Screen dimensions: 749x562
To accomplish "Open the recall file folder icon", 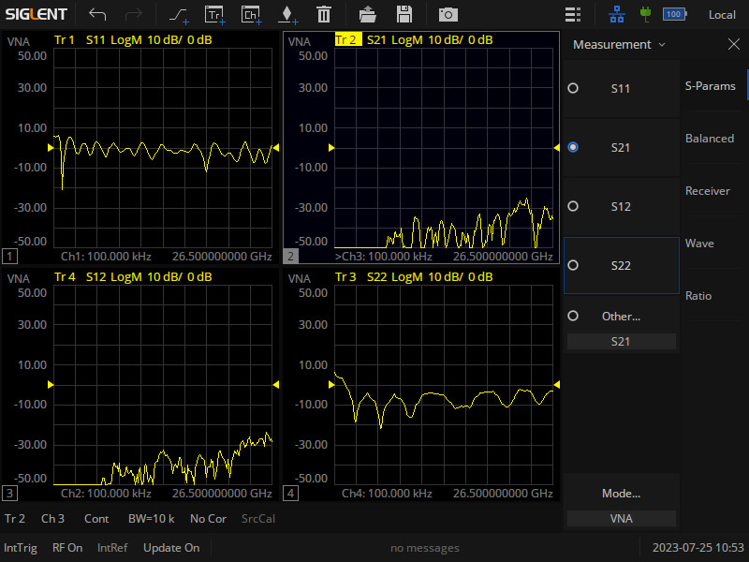I will pos(367,15).
